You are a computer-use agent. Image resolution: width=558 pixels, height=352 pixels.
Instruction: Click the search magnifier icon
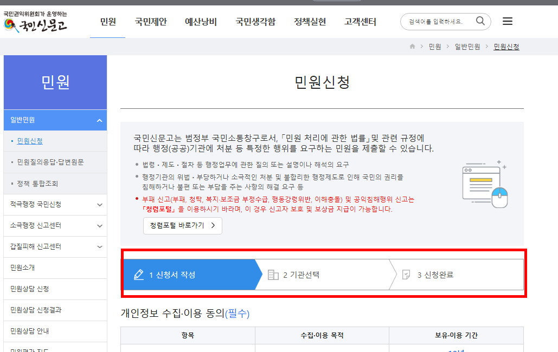(480, 21)
